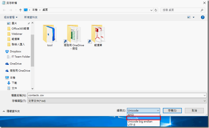Collapse folders with 隱藏資料夾

(12, 111)
